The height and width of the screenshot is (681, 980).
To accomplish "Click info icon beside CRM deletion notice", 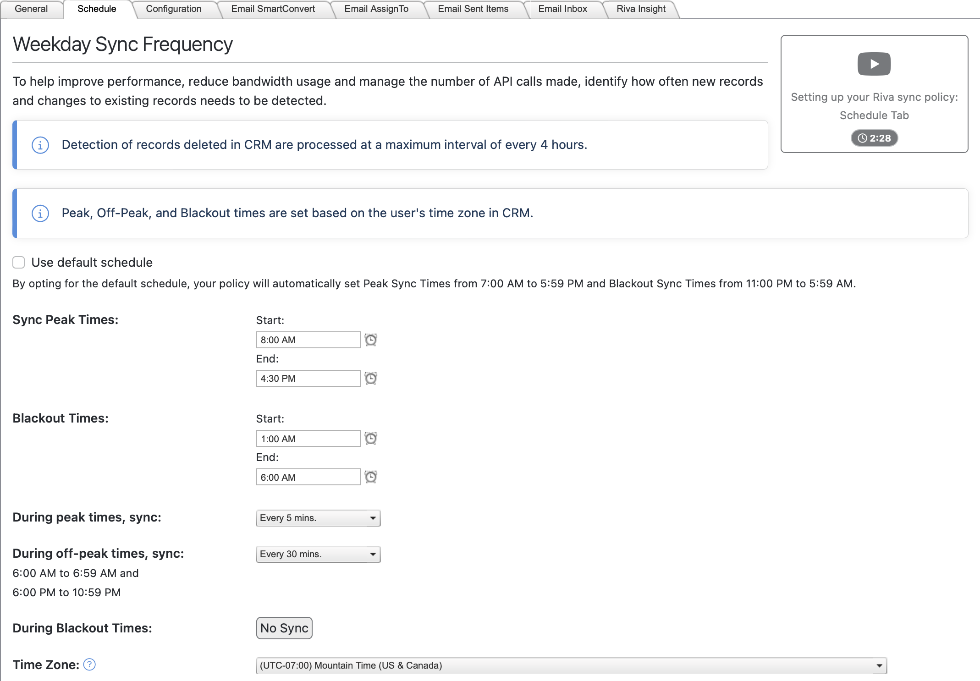I will [x=40, y=145].
